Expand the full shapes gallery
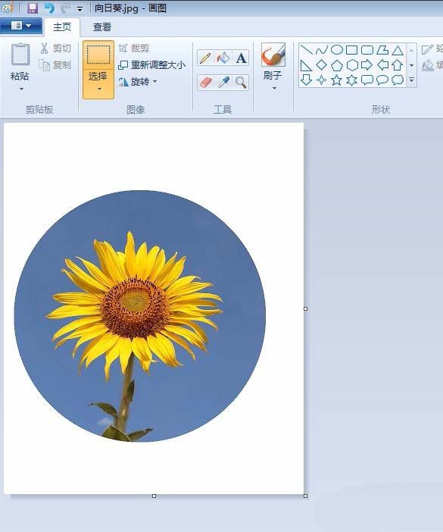The image size is (443, 532). 411,80
